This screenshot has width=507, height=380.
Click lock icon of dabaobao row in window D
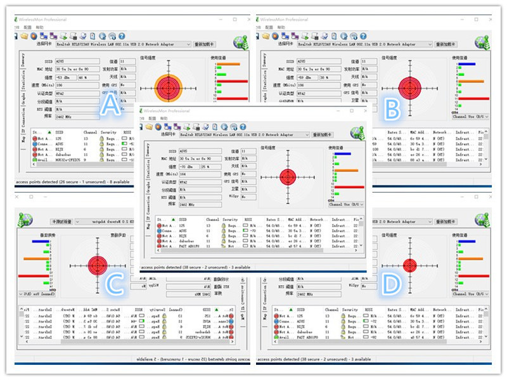click(343, 332)
